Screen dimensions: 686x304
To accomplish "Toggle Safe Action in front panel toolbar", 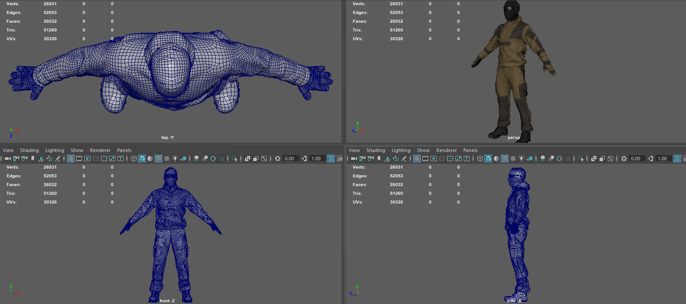I will pyautogui.click(x=112, y=159).
